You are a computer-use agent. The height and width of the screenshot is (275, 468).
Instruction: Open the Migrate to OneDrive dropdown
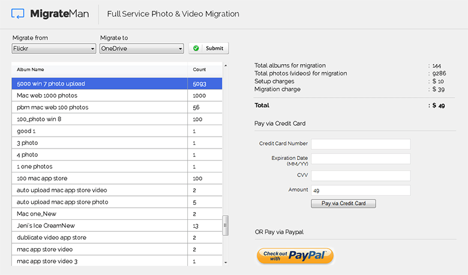142,49
